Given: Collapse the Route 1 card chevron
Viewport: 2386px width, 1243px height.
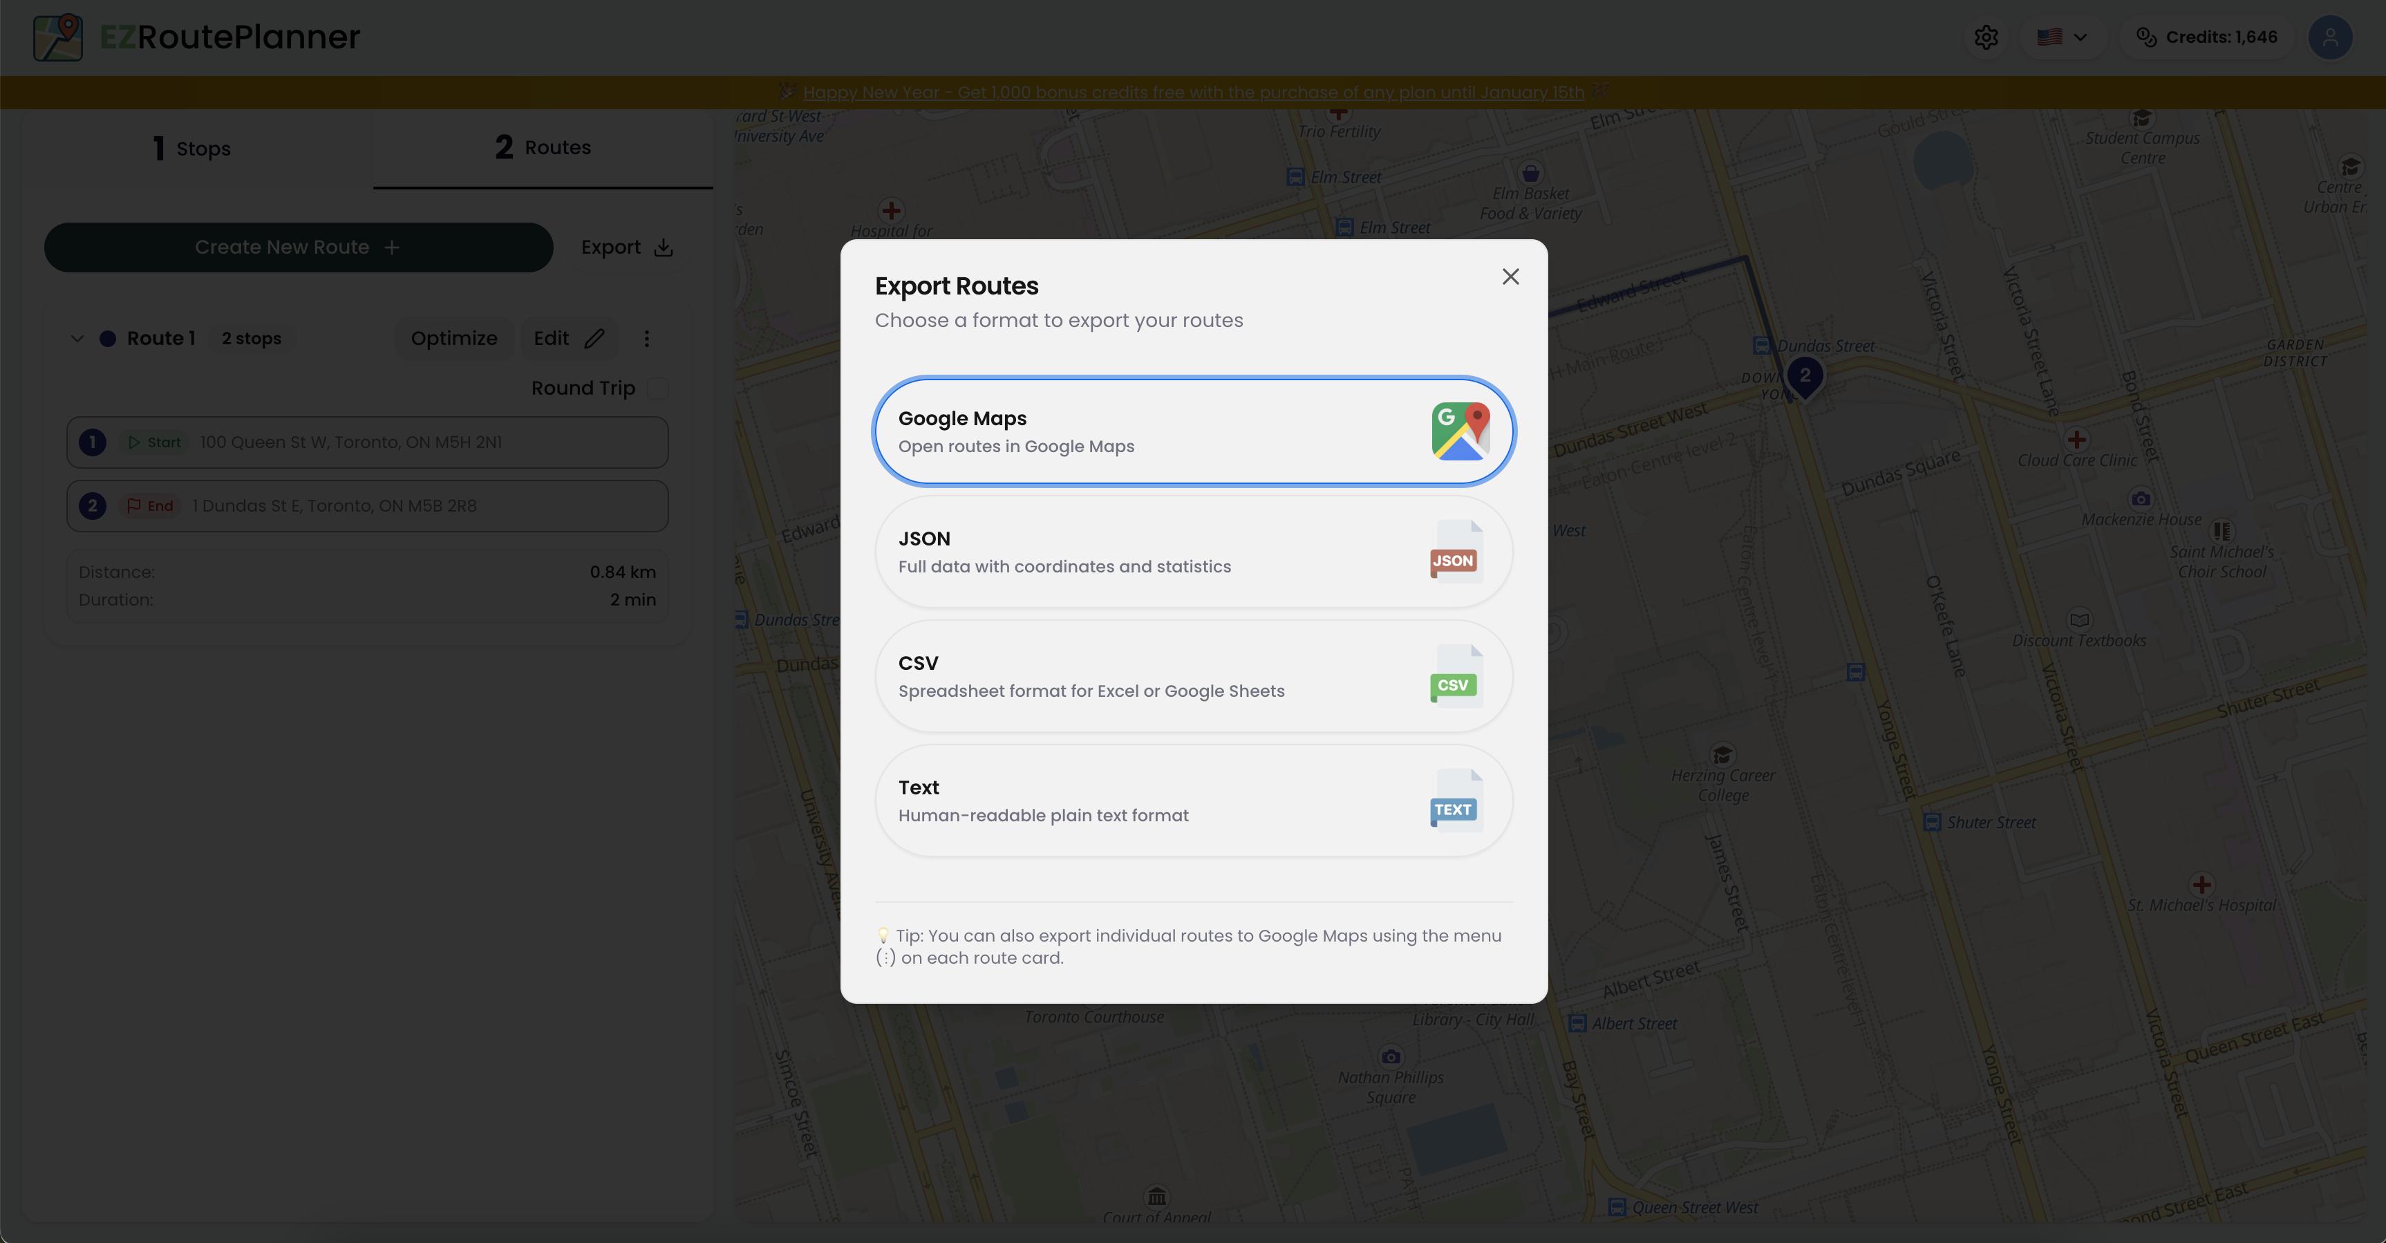Looking at the screenshot, I should (x=77, y=338).
